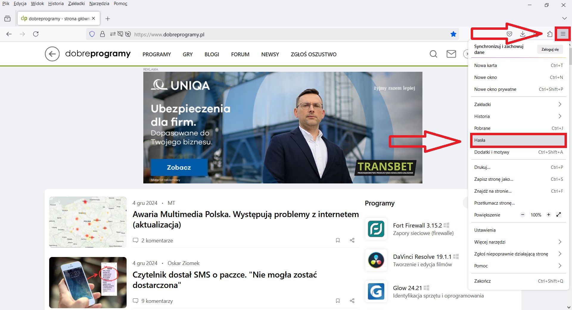572x310 pixels.
Task: Click the Zaloguj się button
Action: click(x=550, y=49)
